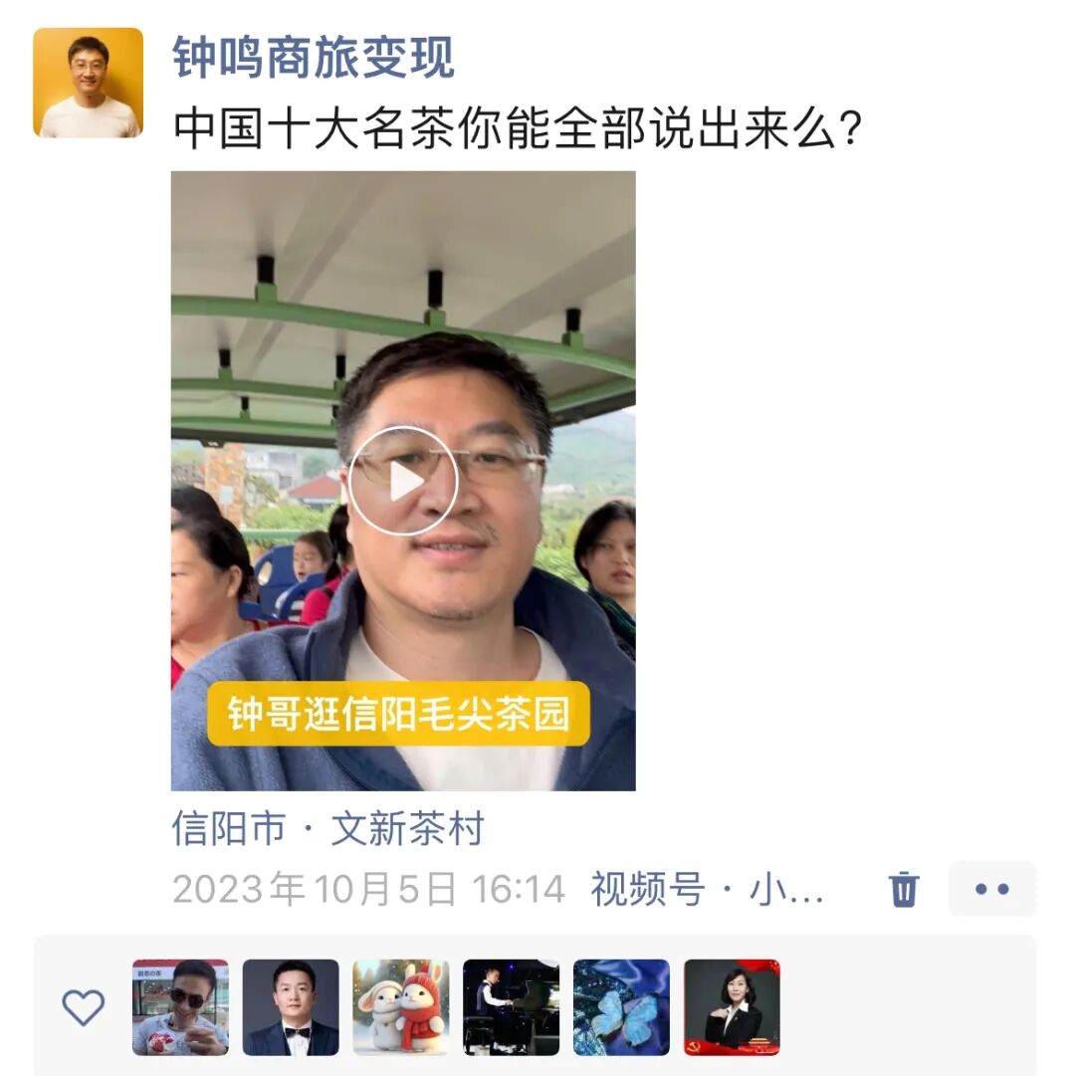Tap the heart like icon
1075x1076 pixels.
pos(83,1006)
